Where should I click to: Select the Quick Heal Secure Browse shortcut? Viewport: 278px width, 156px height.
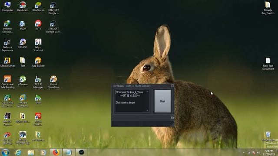click(x=7, y=101)
